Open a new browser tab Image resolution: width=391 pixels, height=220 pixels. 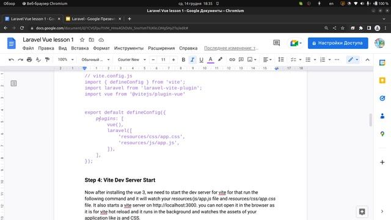pos(130,19)
